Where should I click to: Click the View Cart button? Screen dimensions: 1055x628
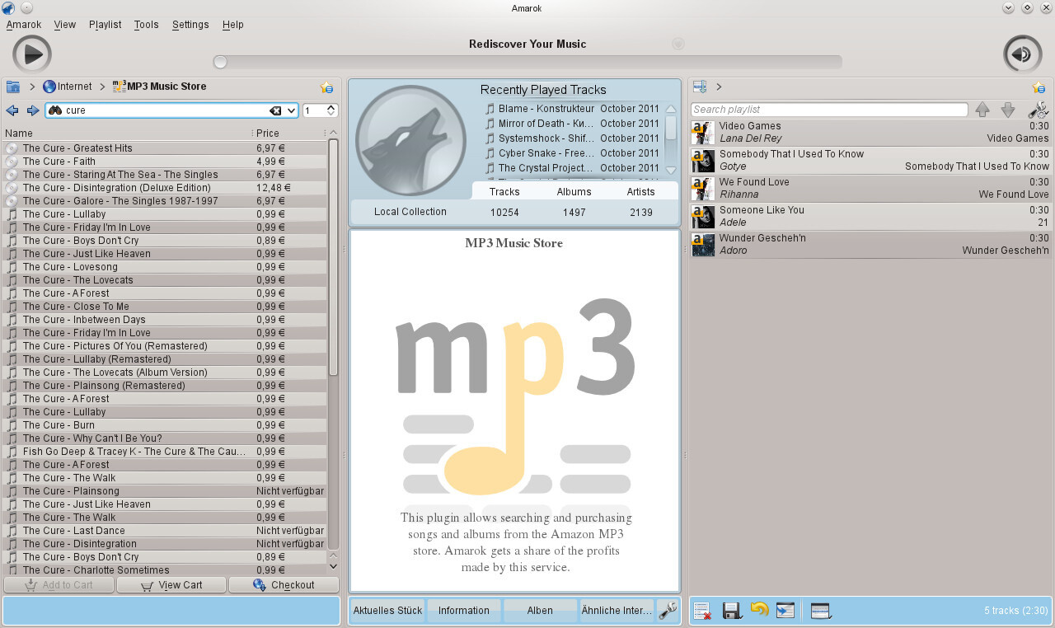pos(171,585)
